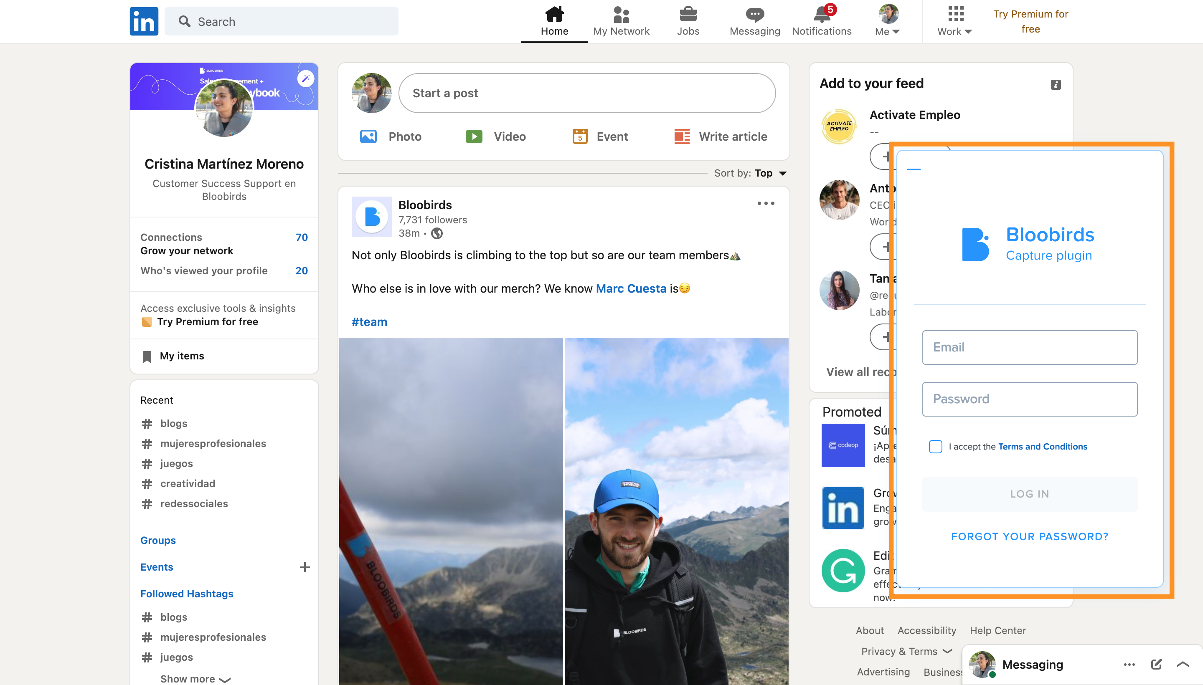The height and width of the screenshot is (685, 1203).
Task: Add a Video to a post
Action: (496, 136)
